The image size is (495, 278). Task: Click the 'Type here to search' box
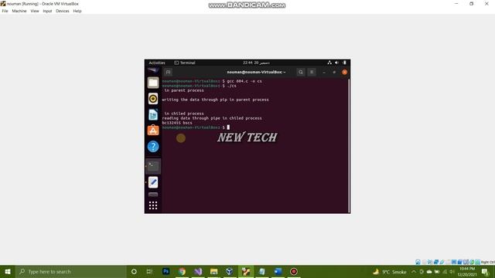(70, 271)
